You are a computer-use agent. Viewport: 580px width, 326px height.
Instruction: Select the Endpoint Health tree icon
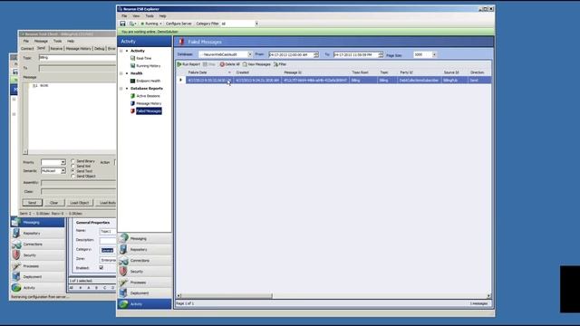pos(132,81)
